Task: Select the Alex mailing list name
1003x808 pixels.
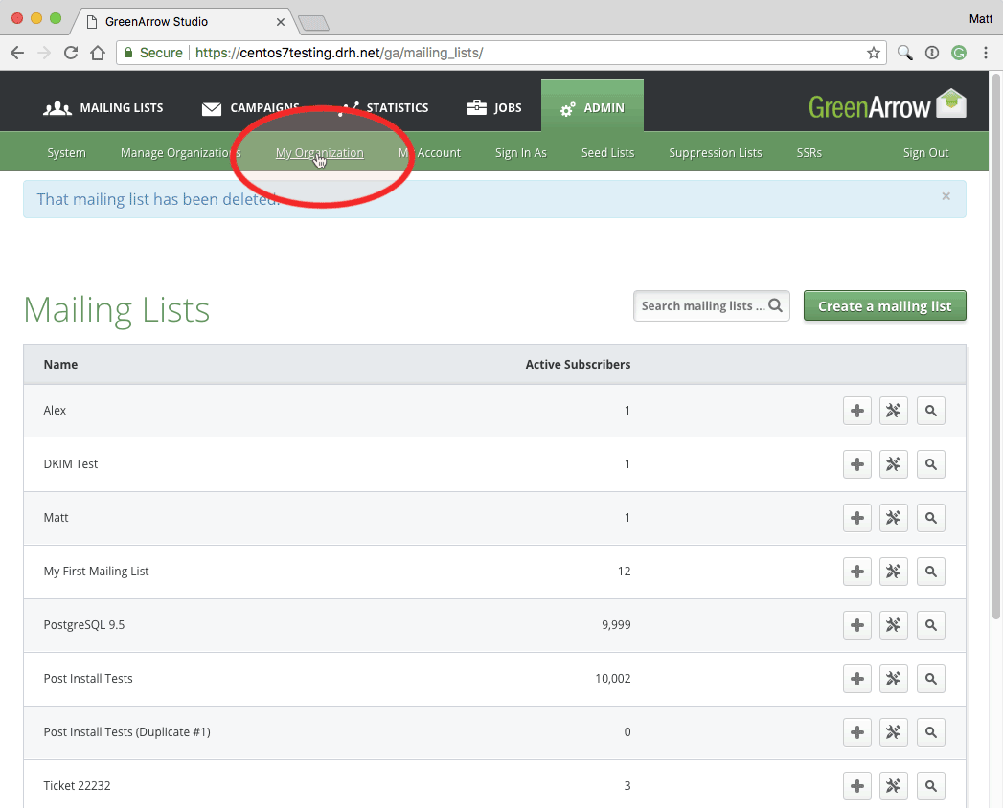Action: (55, 411)
